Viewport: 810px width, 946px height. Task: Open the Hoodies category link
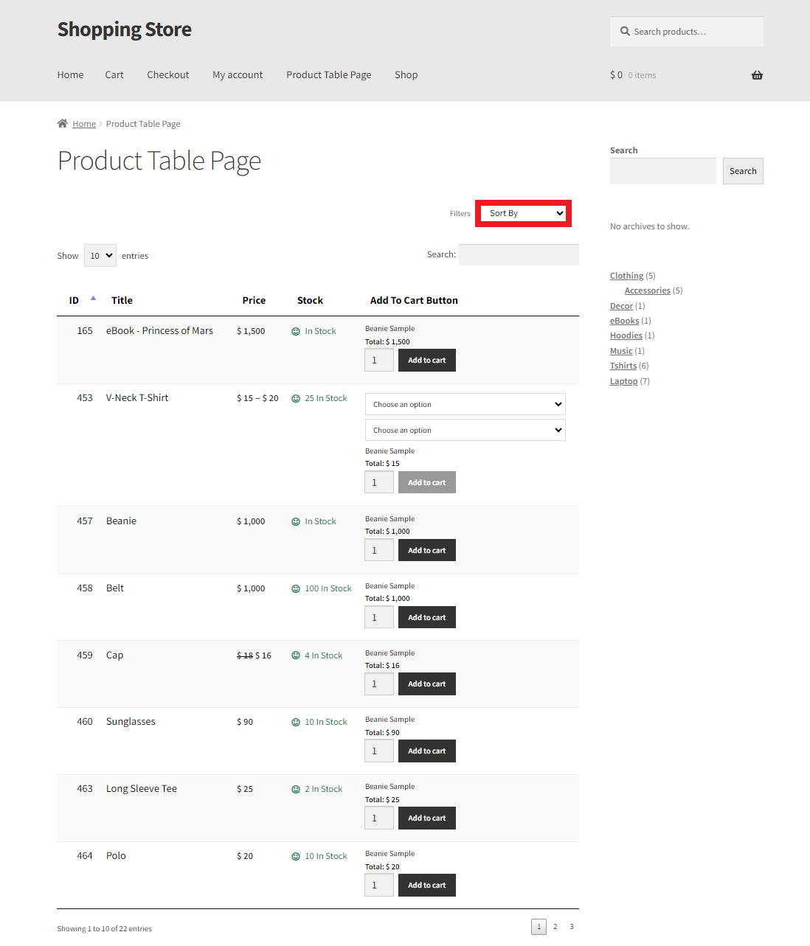pyautogui.click(x=626, y=335)
